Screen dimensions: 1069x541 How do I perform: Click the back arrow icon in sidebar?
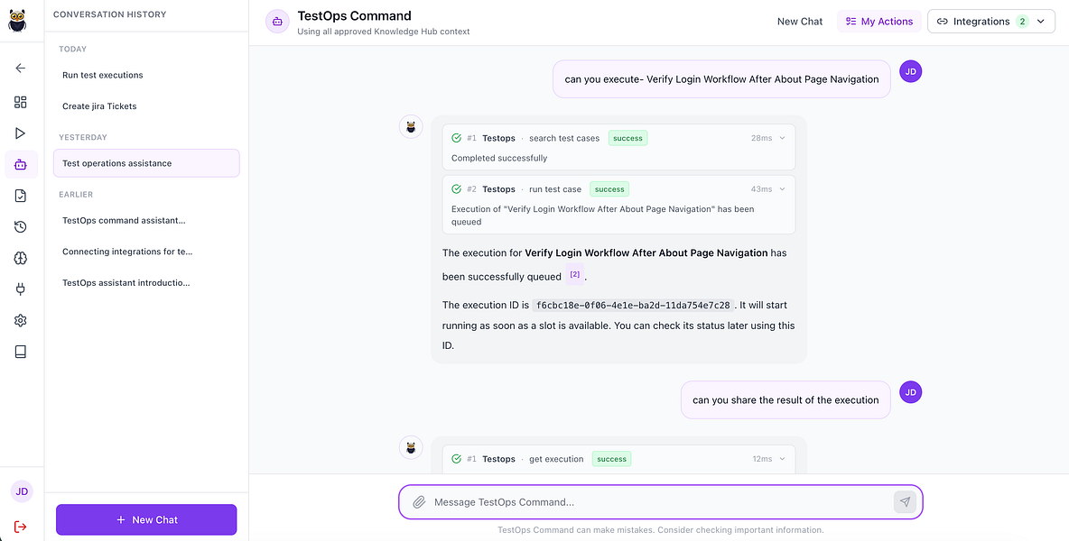point(21,68)
